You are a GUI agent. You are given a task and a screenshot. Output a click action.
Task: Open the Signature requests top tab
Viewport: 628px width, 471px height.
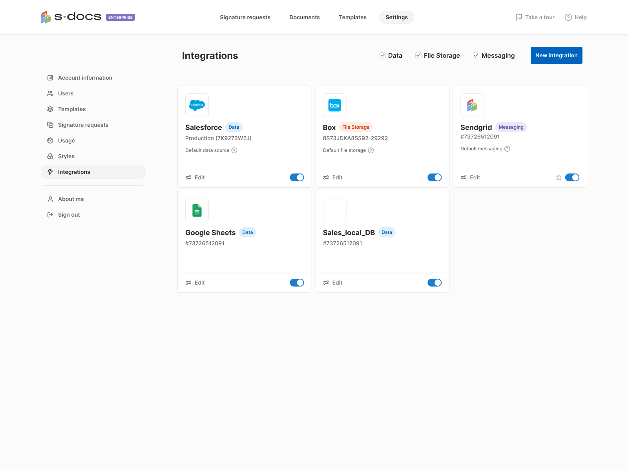(x=245, y=17)
